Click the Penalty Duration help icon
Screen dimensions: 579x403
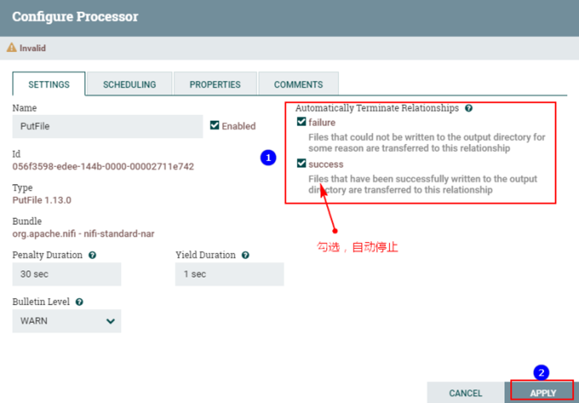[x=92, y=255]
